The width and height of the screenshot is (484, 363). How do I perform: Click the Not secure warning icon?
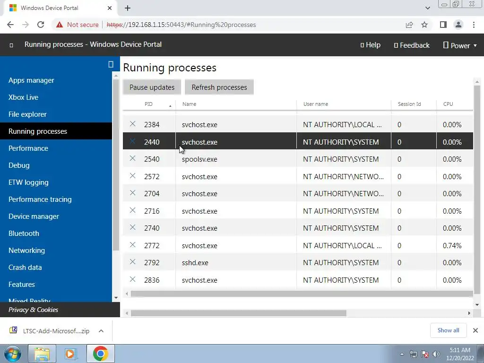pos(60,25)
